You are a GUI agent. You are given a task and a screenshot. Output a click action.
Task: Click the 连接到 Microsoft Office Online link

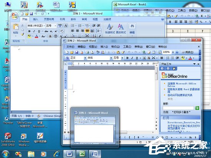pyautogui.click(x=182, y=85)
